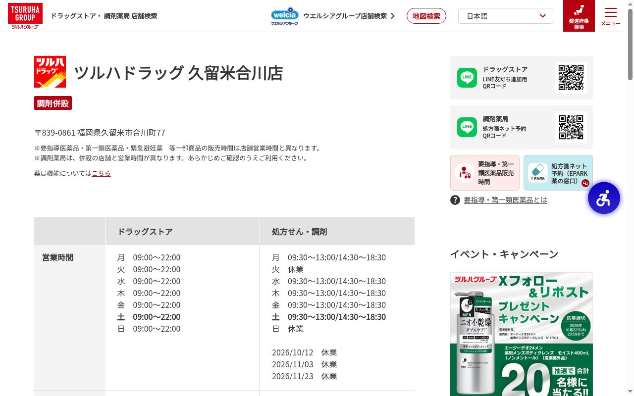Image resolution: width=634 pixels, height=396 pixels.
Task: Open the Xフォロー＆リポスト campaign banner
Action: (x=522, y=334)
